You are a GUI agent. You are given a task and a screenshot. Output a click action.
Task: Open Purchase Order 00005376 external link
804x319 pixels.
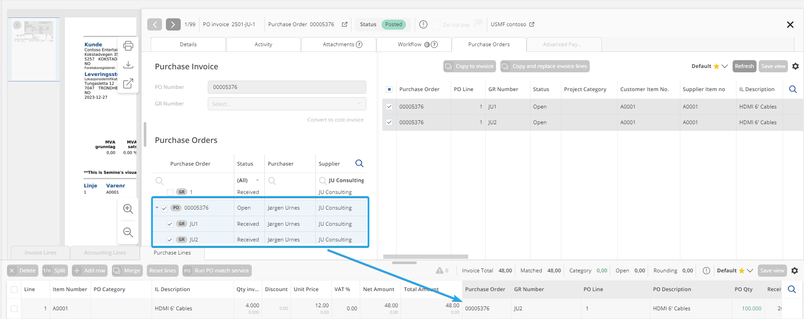(345, 24)
